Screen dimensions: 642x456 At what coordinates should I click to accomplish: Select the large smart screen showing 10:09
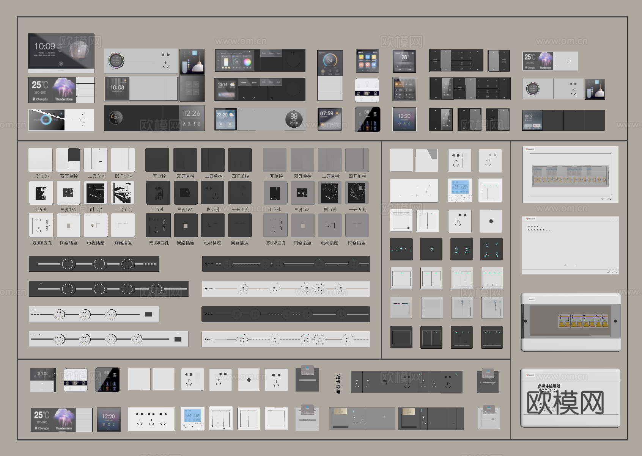61,53
